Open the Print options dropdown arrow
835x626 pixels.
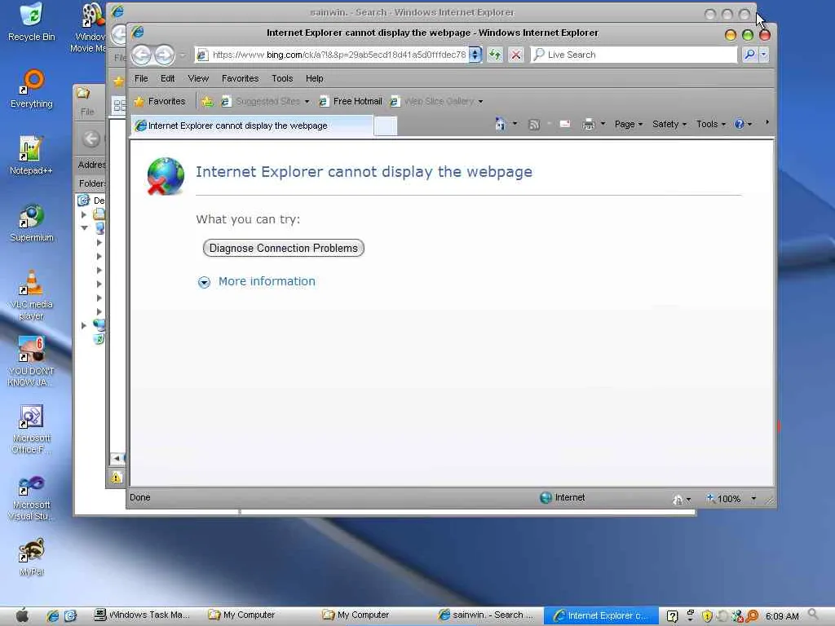(603, 124)
